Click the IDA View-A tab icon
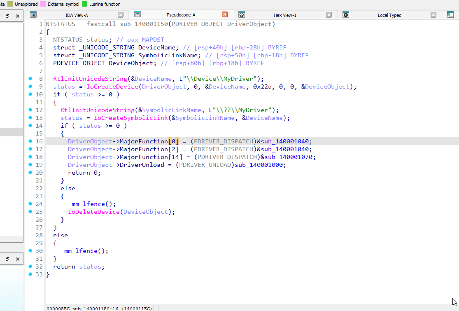 click(33, 15)
